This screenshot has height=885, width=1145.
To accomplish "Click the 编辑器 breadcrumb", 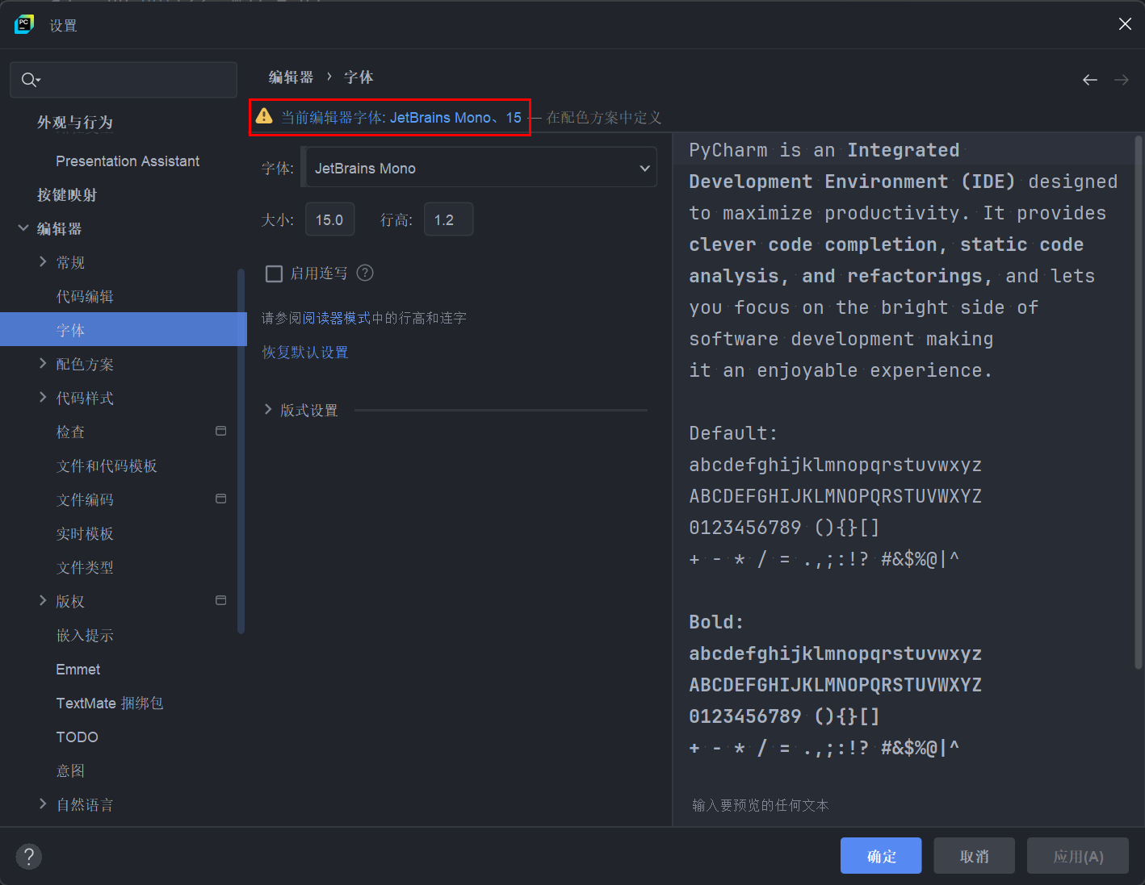I will 291,77.
